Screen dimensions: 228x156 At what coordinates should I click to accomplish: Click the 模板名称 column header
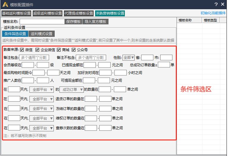pos(189,20)
